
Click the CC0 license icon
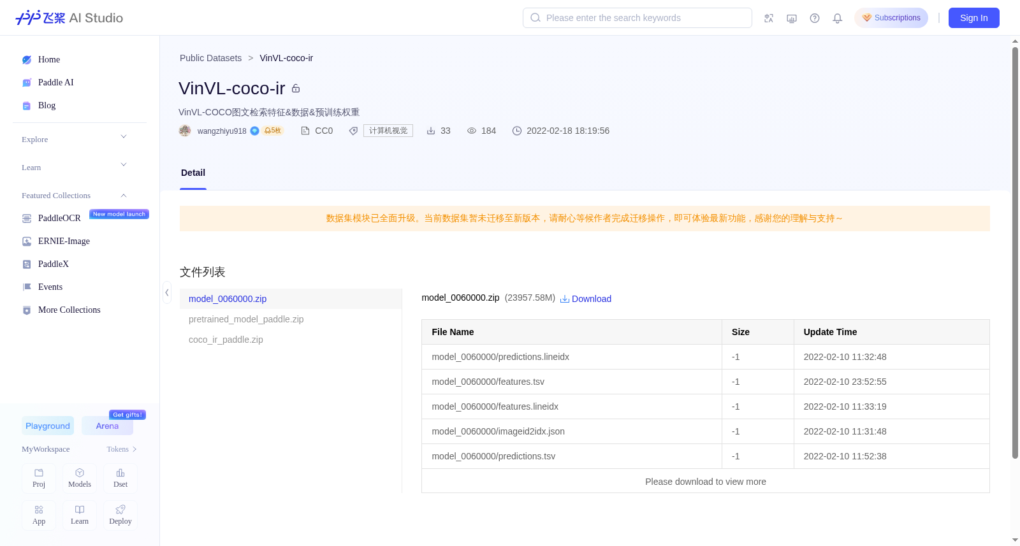305,131
